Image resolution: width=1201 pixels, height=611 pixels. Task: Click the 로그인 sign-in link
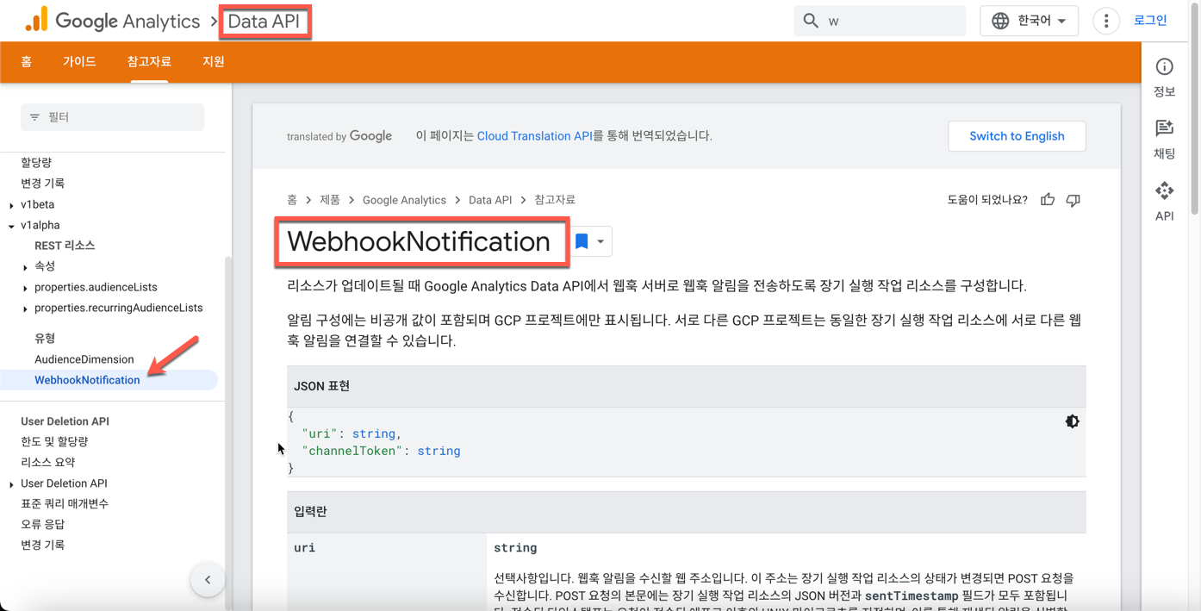tap(1150, 21)
